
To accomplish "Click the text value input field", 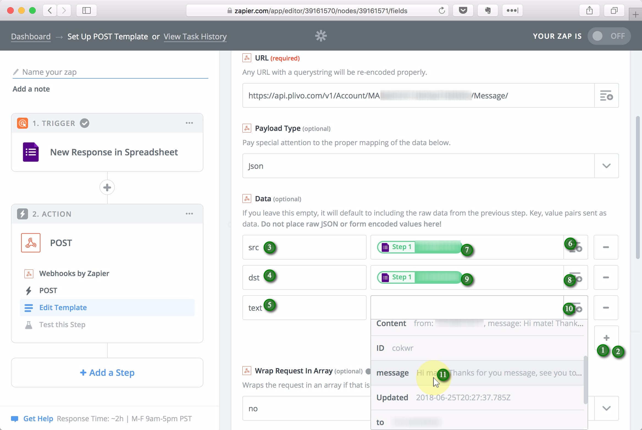I will pyautogui.click(x=467, y=308).
